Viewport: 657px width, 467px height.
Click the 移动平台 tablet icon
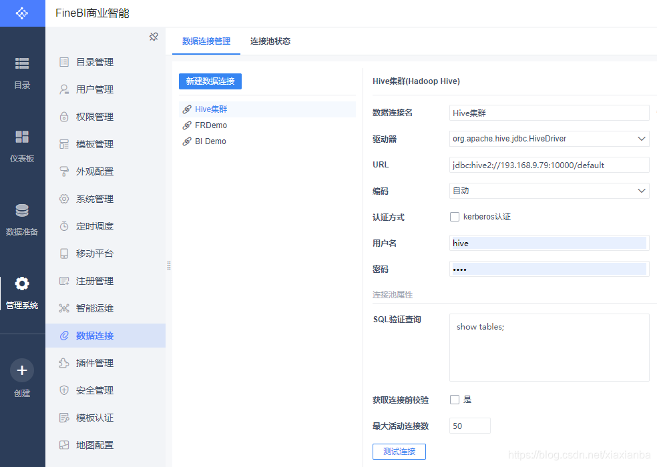tap(64, 254)
